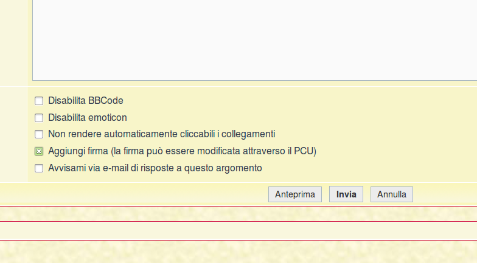
Task: Submit the post with Invia
Action: pos(346,194)
